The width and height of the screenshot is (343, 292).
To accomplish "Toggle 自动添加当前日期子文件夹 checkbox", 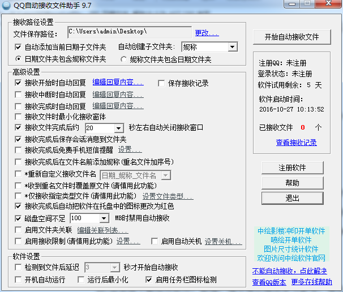I will click(x=18, y=47).
